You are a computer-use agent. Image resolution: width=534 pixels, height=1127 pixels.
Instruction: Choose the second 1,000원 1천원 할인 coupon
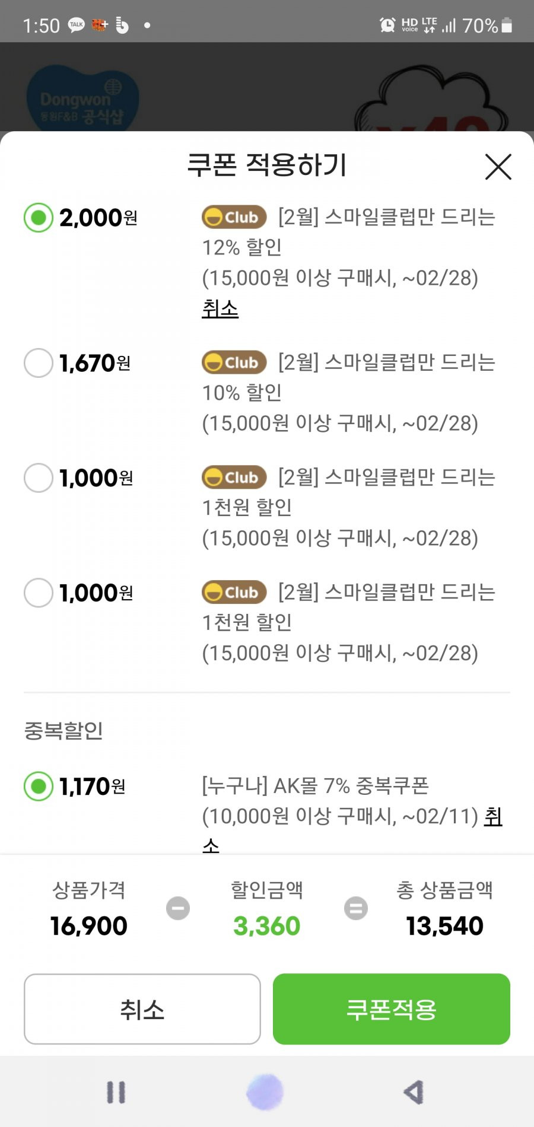pyautogui.click(x=39, y=593)
